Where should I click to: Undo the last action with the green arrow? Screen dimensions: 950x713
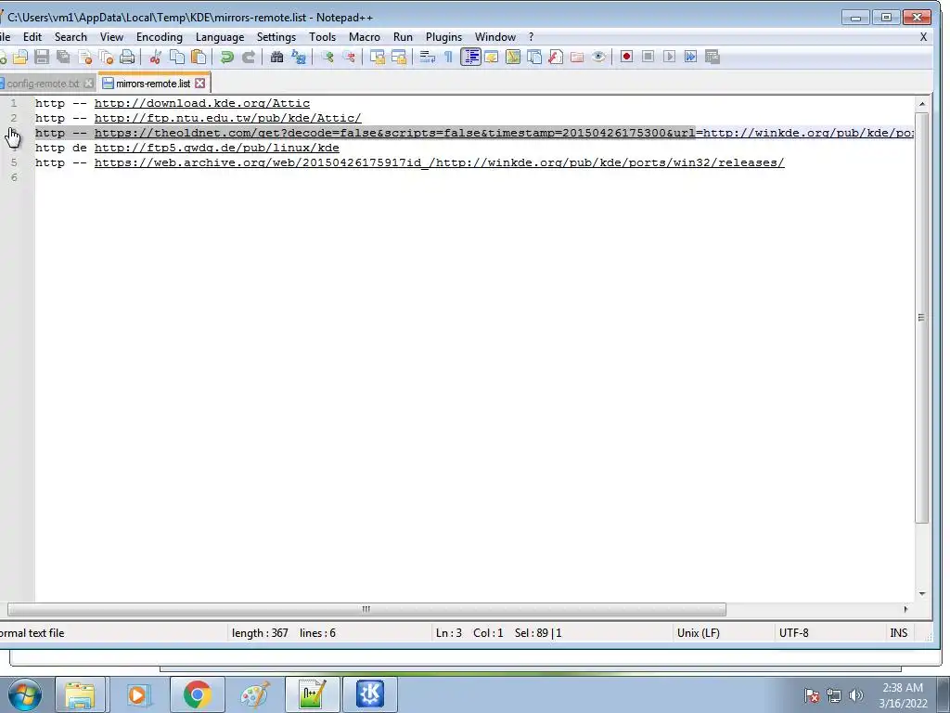(227, 57)
